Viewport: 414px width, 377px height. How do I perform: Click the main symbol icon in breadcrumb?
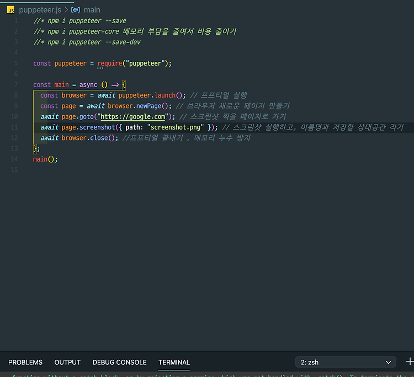coord(76,10)
